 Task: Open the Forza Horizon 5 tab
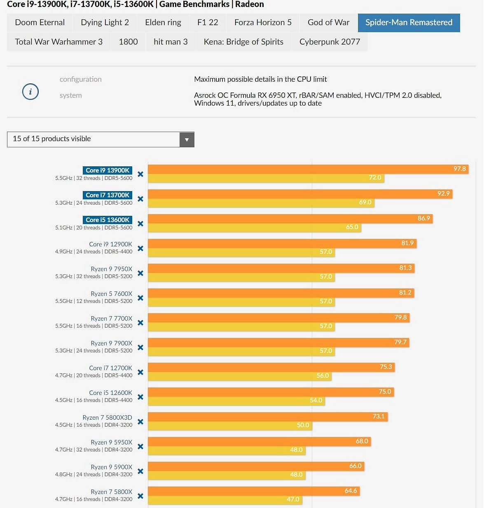(x=263, y=23)
